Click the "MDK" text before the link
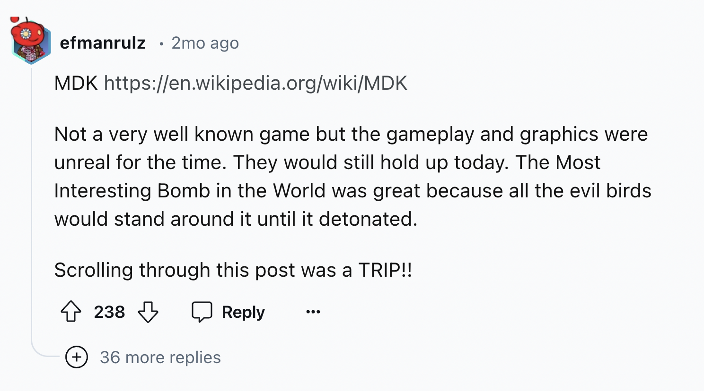This screenshot has width=704, height=391. click(x=76, y=83)
